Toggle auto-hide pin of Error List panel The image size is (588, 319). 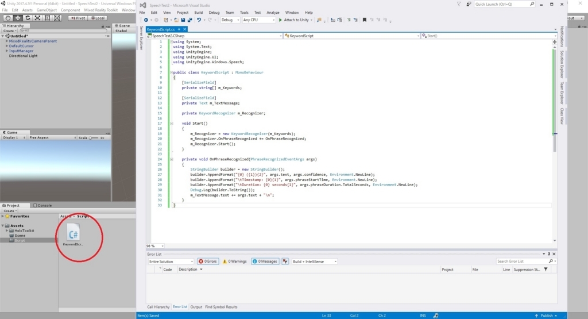coord(548,254)
